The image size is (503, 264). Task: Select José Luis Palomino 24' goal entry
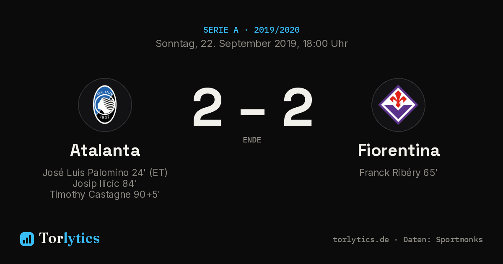coord(105,173)
